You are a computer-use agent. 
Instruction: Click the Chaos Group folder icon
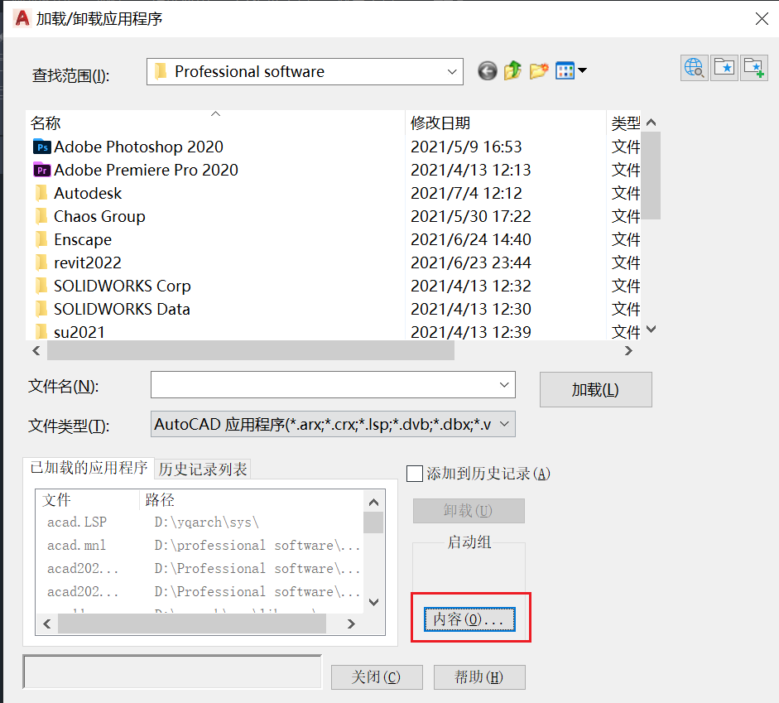[42, 217]
